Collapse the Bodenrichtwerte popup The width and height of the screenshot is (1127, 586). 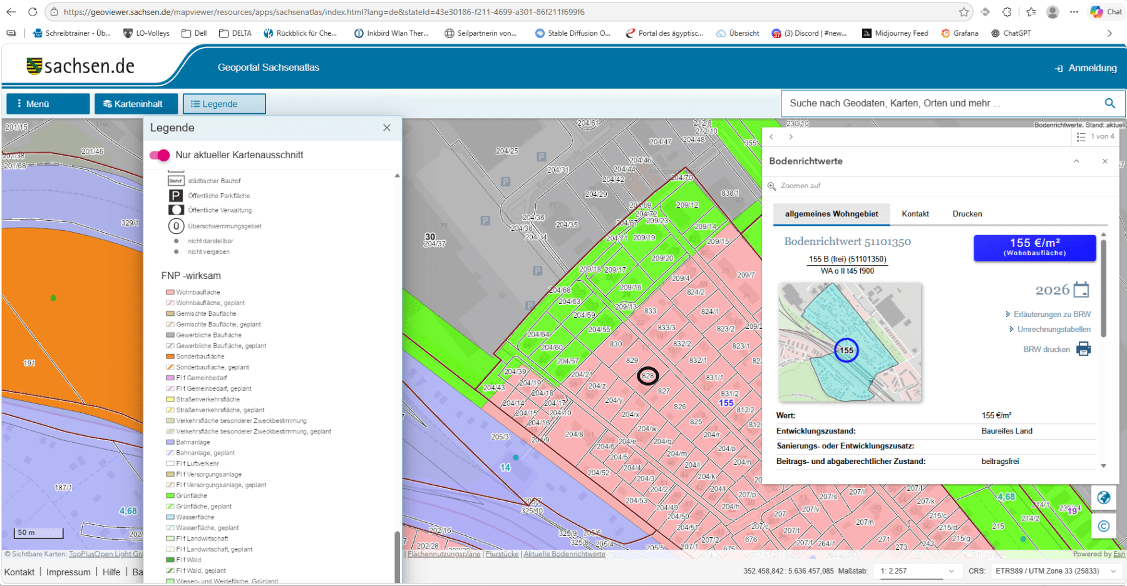[1076, 161]
